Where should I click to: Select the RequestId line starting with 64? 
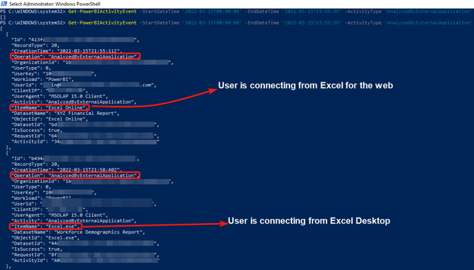[85, 136]
